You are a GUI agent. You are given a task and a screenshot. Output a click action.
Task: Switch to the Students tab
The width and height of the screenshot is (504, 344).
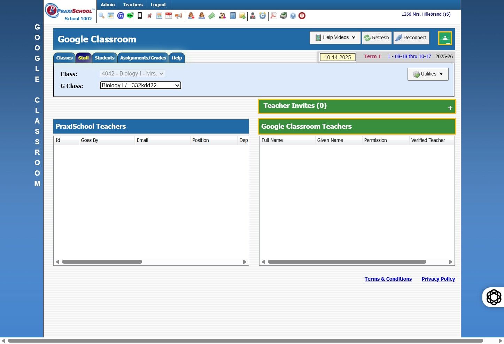pyautogui.click(x=104, y=58)
